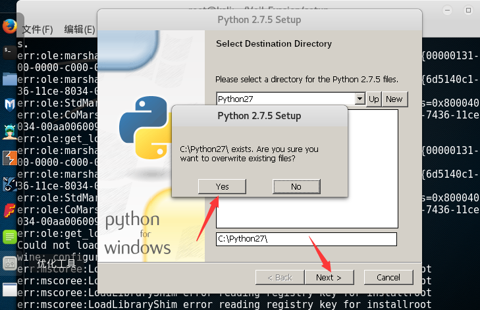Click Yes to overwrite existing files
The width and height of the screenshot is (480, 310).
click(222, 187)
